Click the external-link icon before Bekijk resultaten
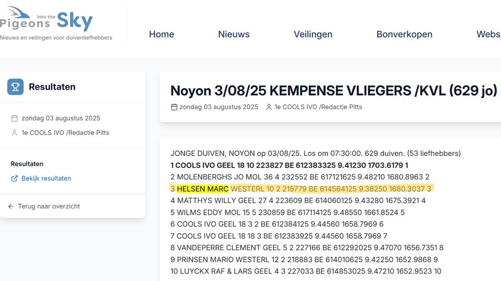 pos(15,179)
